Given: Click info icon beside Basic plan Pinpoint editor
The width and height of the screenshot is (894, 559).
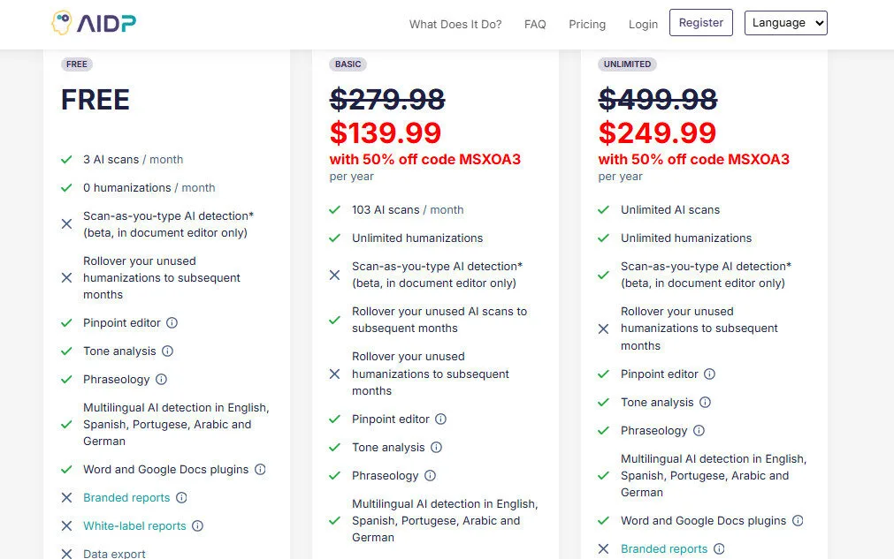Looking at the screenshot, I should 441,419.
